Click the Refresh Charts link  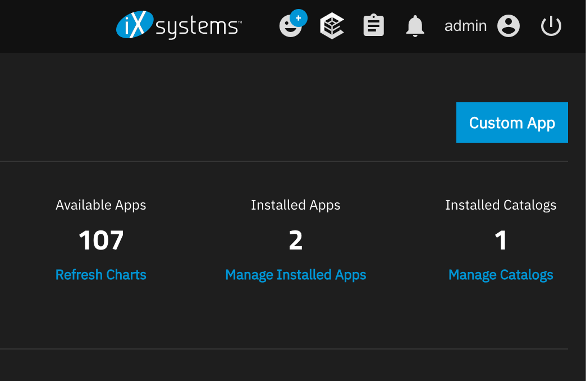(100, 275)
